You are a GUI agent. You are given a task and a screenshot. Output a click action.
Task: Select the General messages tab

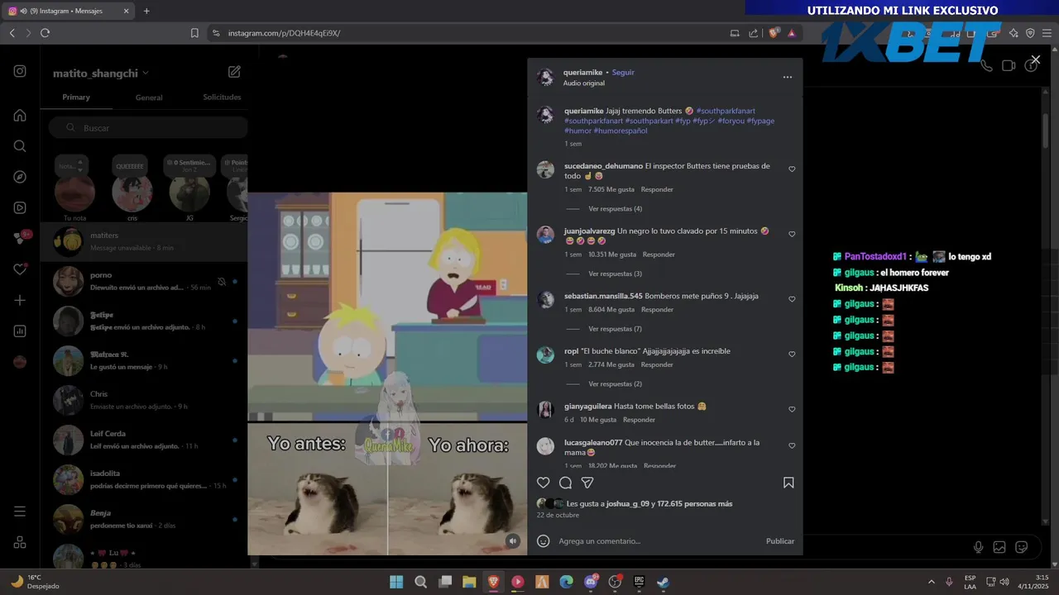tap(149, 98)
